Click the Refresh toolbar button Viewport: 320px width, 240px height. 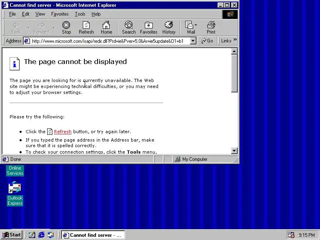(86, 28)
